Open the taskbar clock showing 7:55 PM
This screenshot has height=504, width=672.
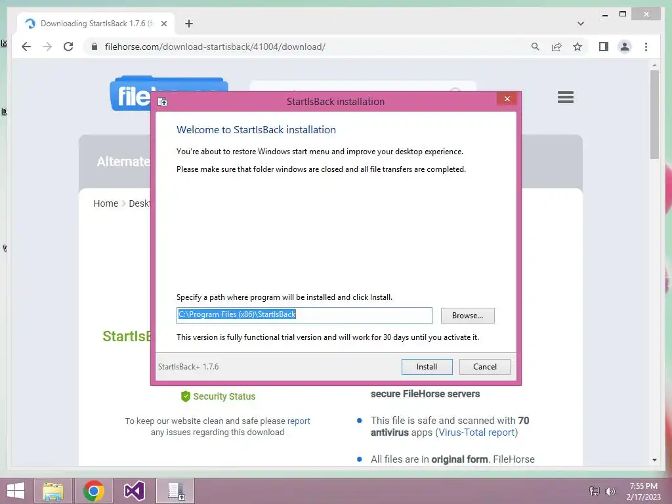[x=644, y=492]
